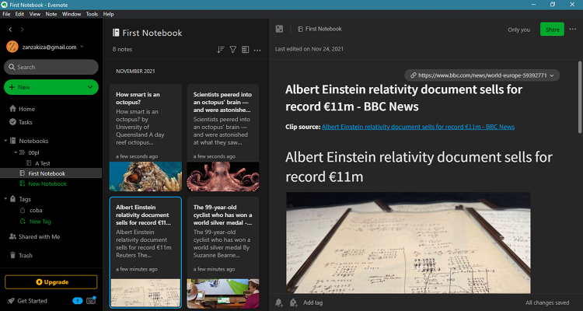The image size is (583, 311).
Task: Click the 8 notes count
Action: [122, 50]
